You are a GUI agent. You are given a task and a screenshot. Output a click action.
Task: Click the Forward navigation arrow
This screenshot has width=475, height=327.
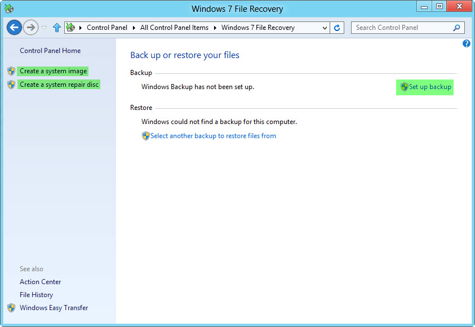[30, 28]
